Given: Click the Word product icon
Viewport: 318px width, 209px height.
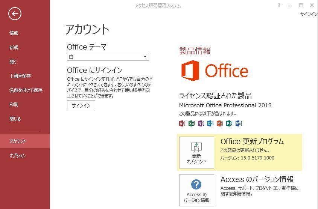Looking at the screenshot, I should coord(239,123).
